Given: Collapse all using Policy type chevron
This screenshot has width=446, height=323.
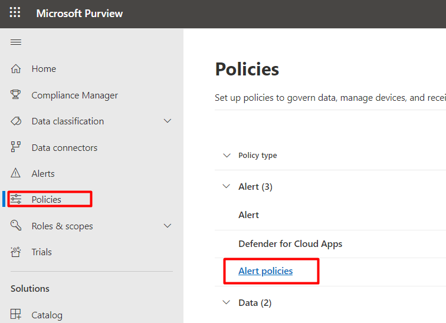Looking at the screenshot, I should pyautogui.click(x=226, y=156).
